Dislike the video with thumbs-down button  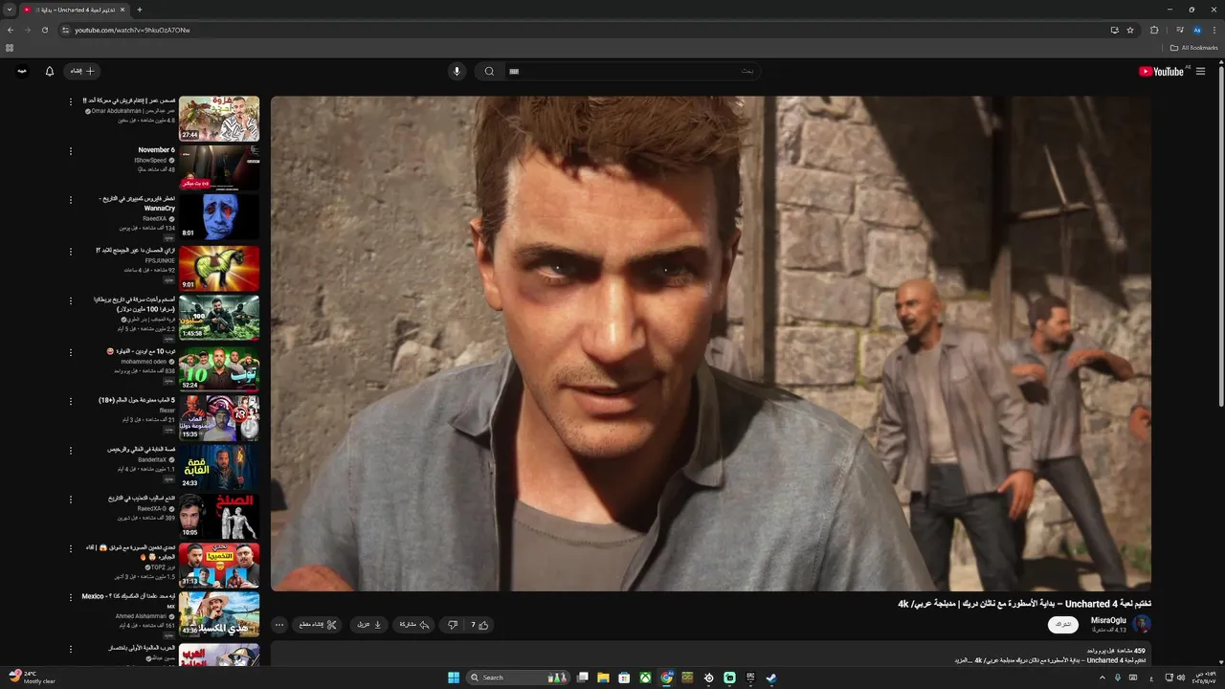coord(452,625)
